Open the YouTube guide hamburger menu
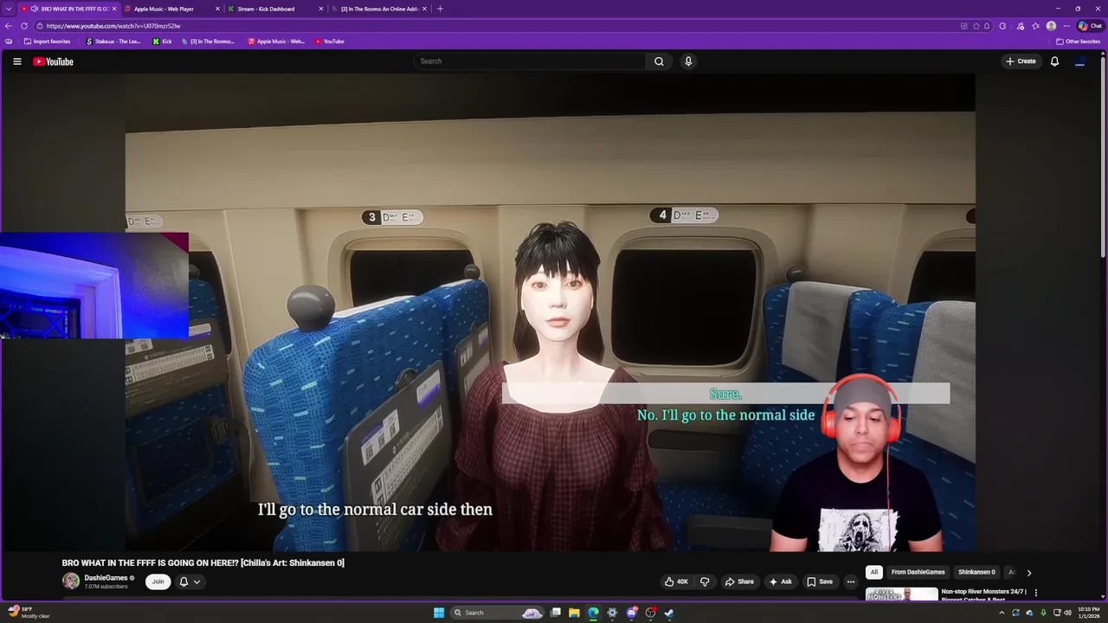Screen dimensions: 1108x623 click(16, 61)
